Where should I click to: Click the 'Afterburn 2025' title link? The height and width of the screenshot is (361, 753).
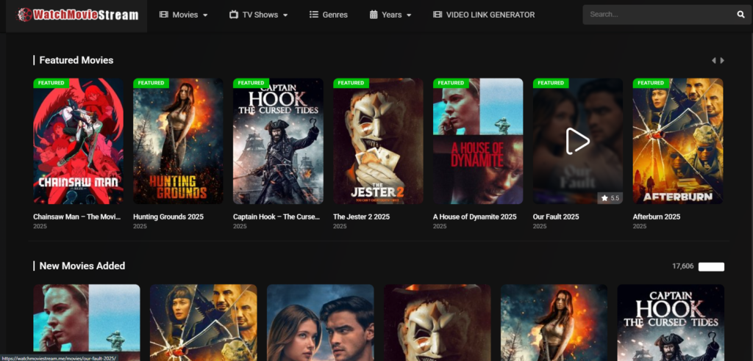[657, 216]
